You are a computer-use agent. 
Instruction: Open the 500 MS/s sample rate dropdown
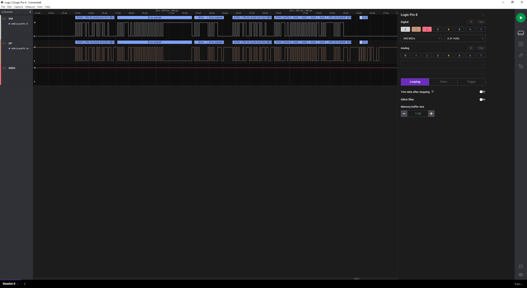click(421, 39)
